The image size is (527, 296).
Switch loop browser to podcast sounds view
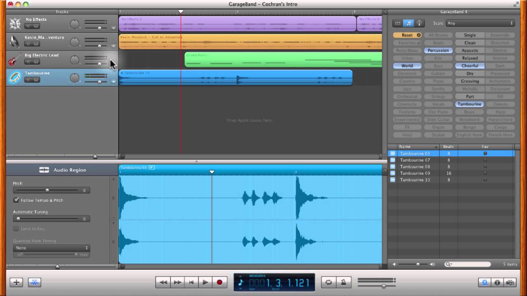click(x=419, y=23)
